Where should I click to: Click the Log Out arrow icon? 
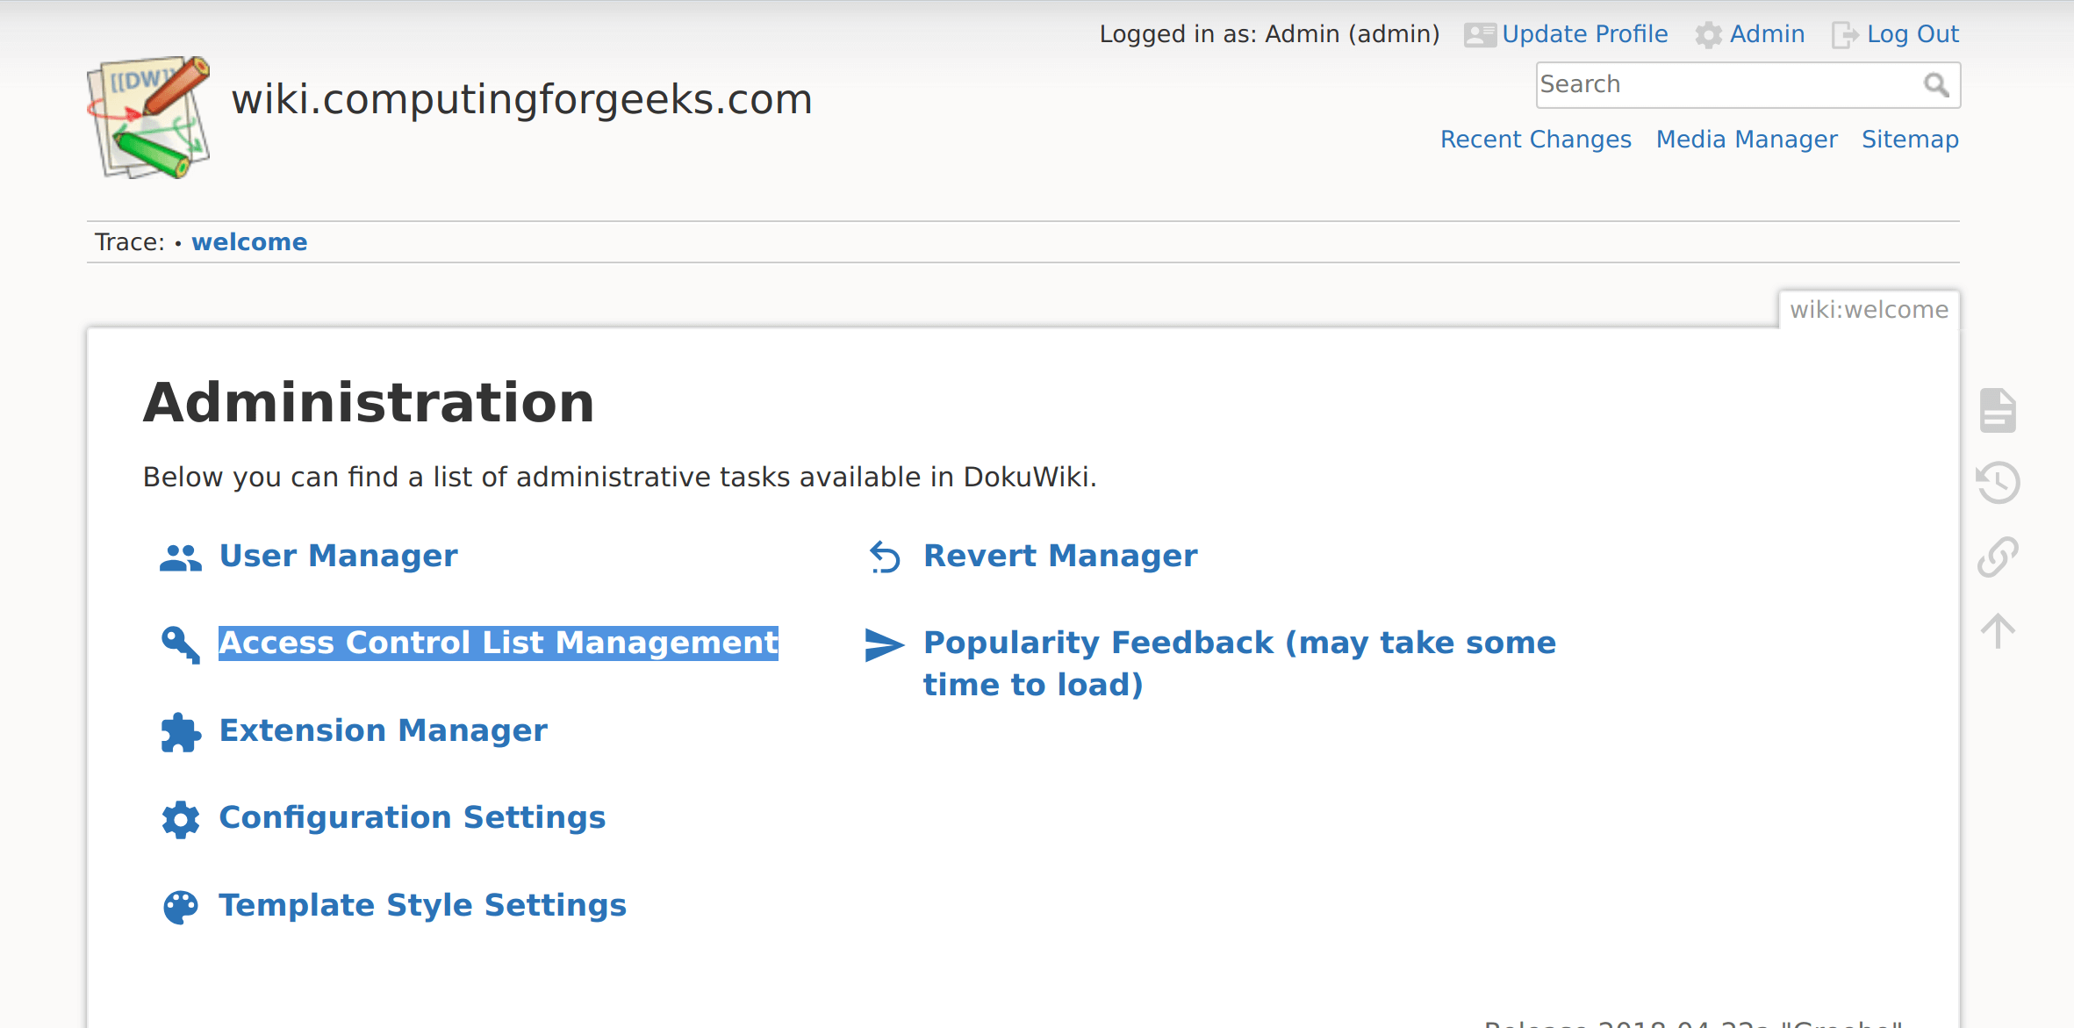[x=1845, y=35]
